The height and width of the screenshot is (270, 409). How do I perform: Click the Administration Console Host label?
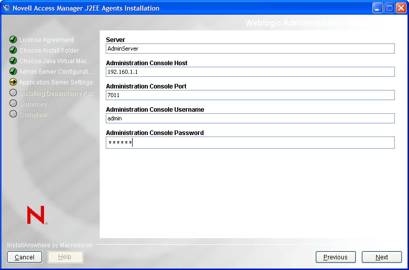point(147,63)
